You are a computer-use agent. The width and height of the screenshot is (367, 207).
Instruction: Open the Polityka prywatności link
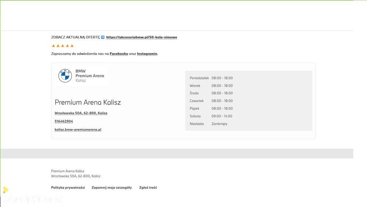[x=68, y=188]
